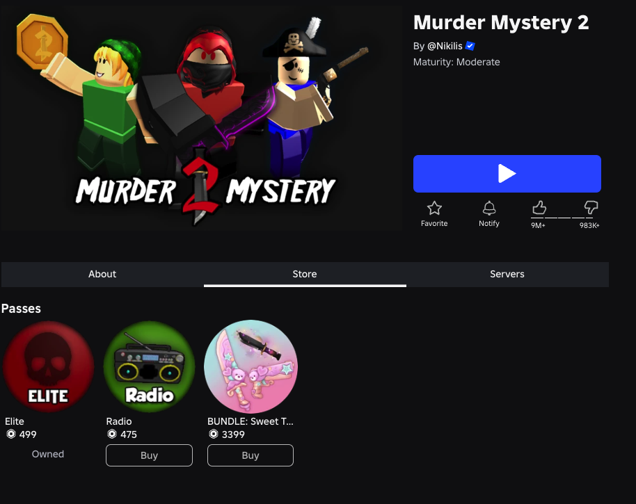This screenshot has height=504, width=636.
Task: Select the Store tab
Action: (x=305, y=275)
